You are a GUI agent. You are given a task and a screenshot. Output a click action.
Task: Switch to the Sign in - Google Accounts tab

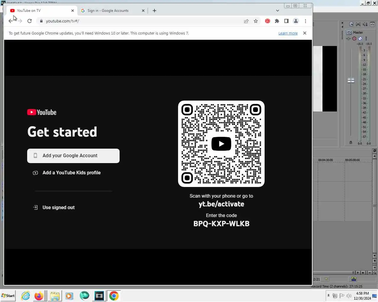(113, 11)
